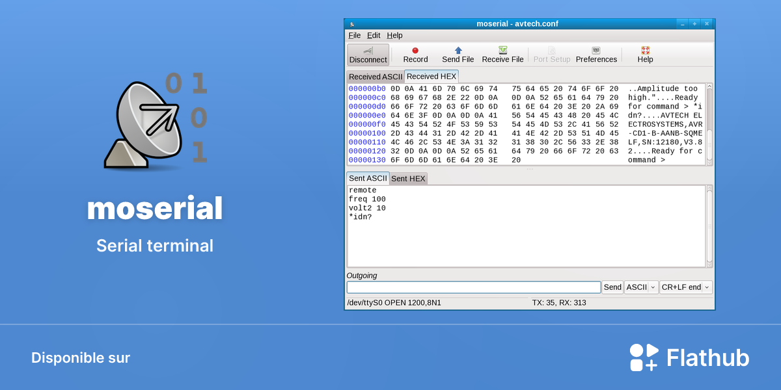This screenshot has height=390, width=781.
Task: Switch to the Sent HEX tab
Action: (408, 179)
